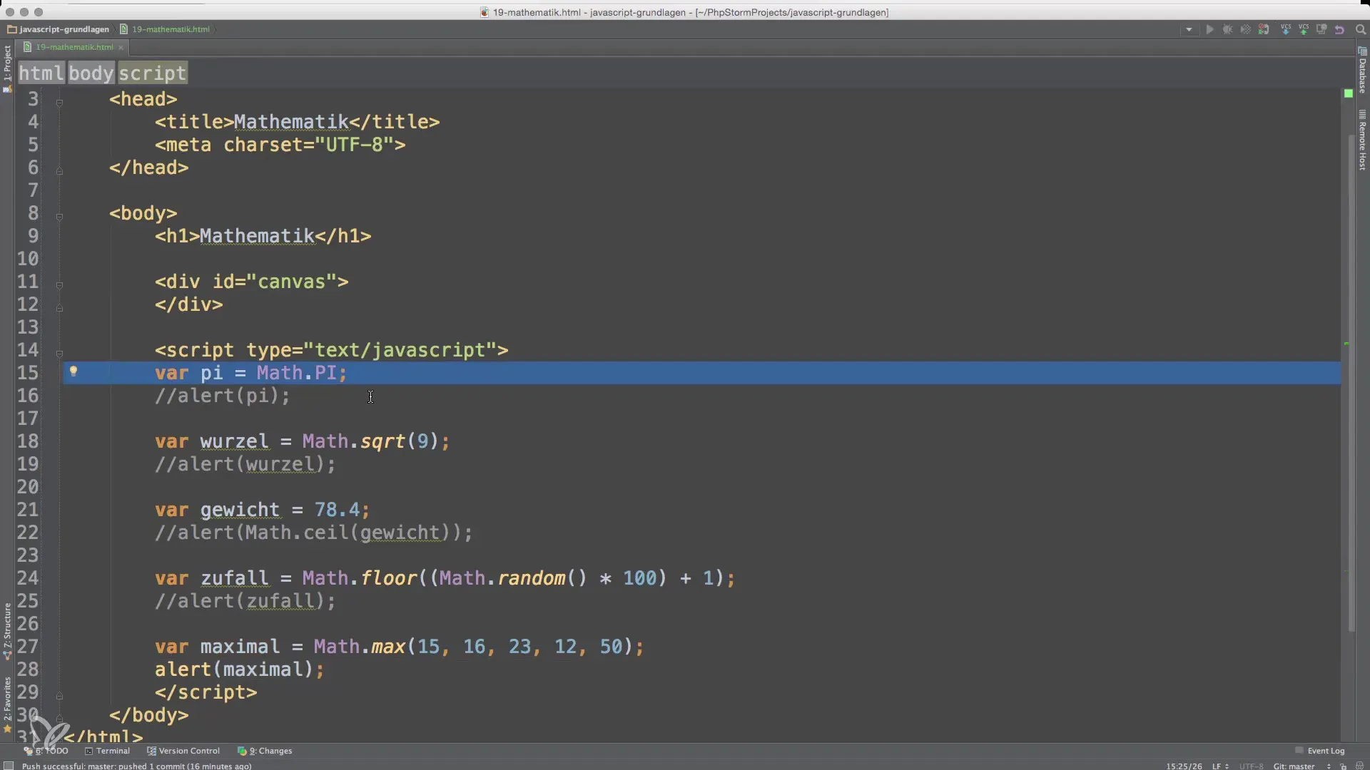Click the title Mathematik text line 4
This screenshot has width=1370, height=770.
[x=291, y=122]
